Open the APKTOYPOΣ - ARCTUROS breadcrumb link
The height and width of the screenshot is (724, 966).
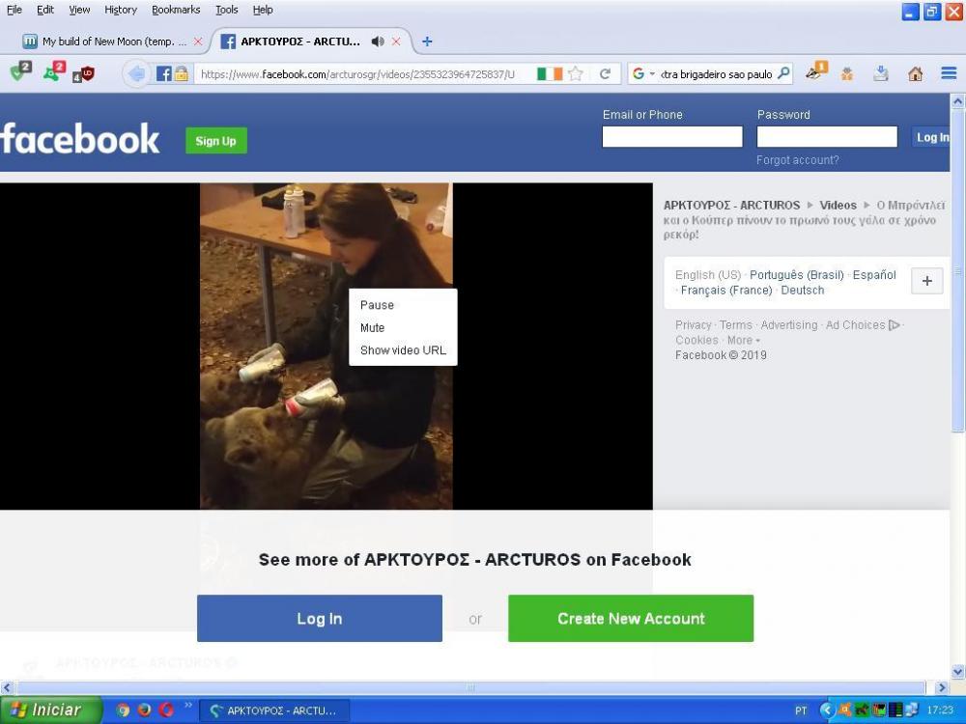(x=731, y=205)
